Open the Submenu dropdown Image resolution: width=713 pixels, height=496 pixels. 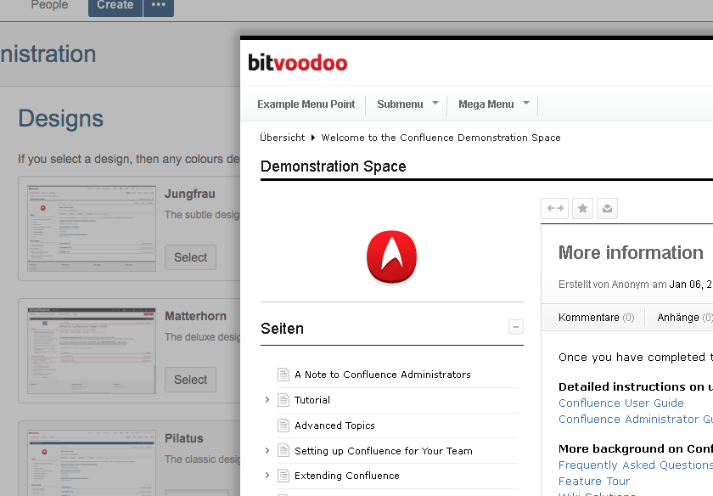coord(407,104)
